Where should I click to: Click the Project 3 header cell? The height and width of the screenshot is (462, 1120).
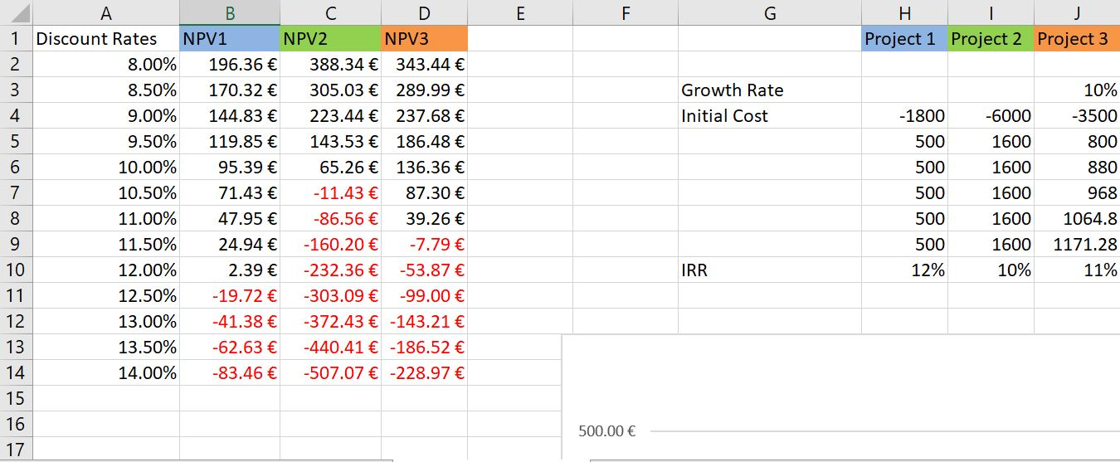pyautogui.click(x=1077, y=38)
